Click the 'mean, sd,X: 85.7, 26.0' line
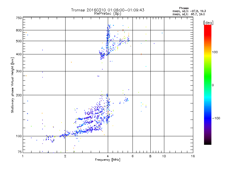 point(189,14)
